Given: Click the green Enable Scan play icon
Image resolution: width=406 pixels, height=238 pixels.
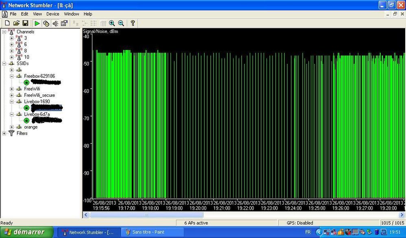Looking at the screenshot, I should pos(37,23).
